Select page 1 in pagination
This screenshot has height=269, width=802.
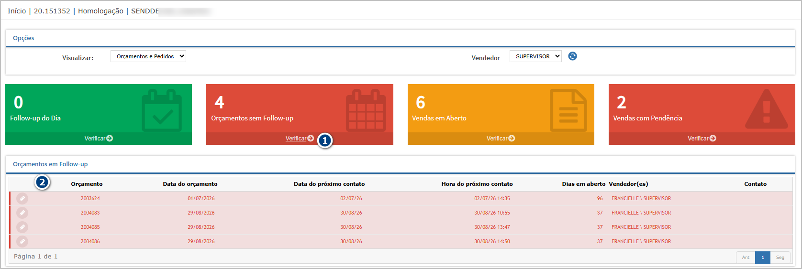pos(763,258)
